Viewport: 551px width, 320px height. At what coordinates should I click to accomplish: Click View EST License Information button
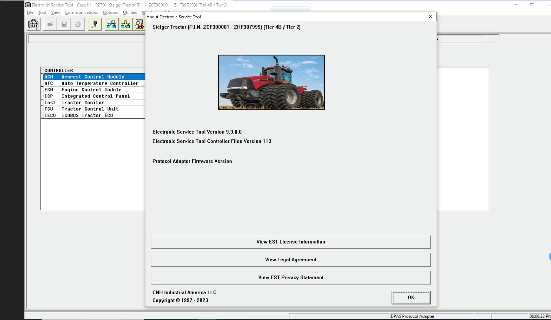(291, 242)
